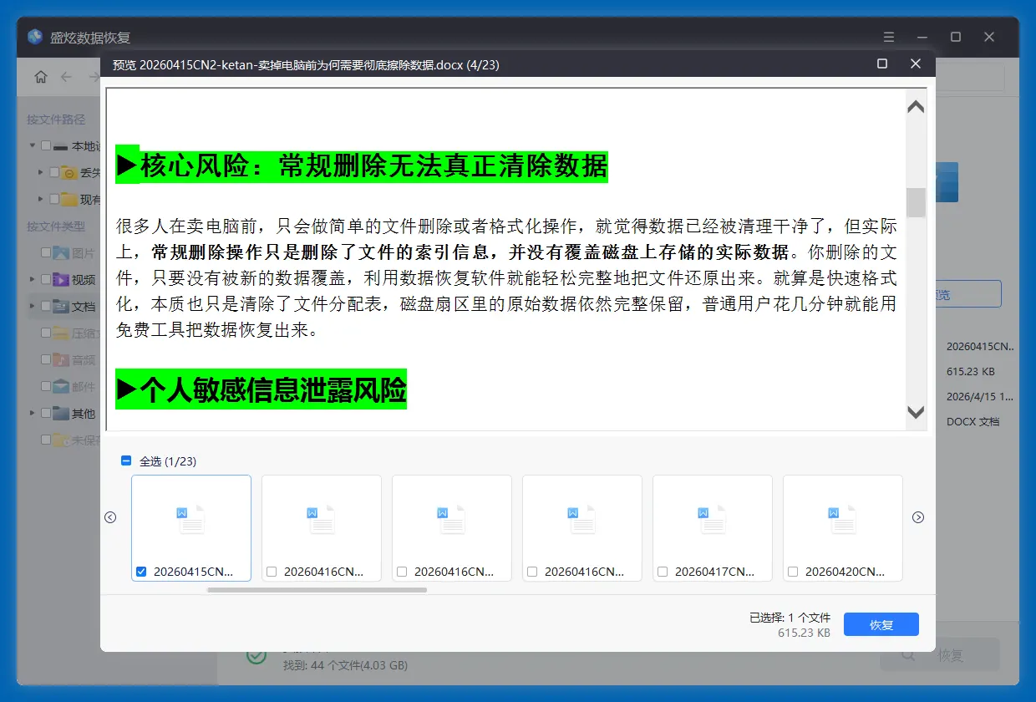Image resolution: width=1036 pixels, height=702 pixels.
Task: Click 615.23 KB size below selected count
Action: 804,633
